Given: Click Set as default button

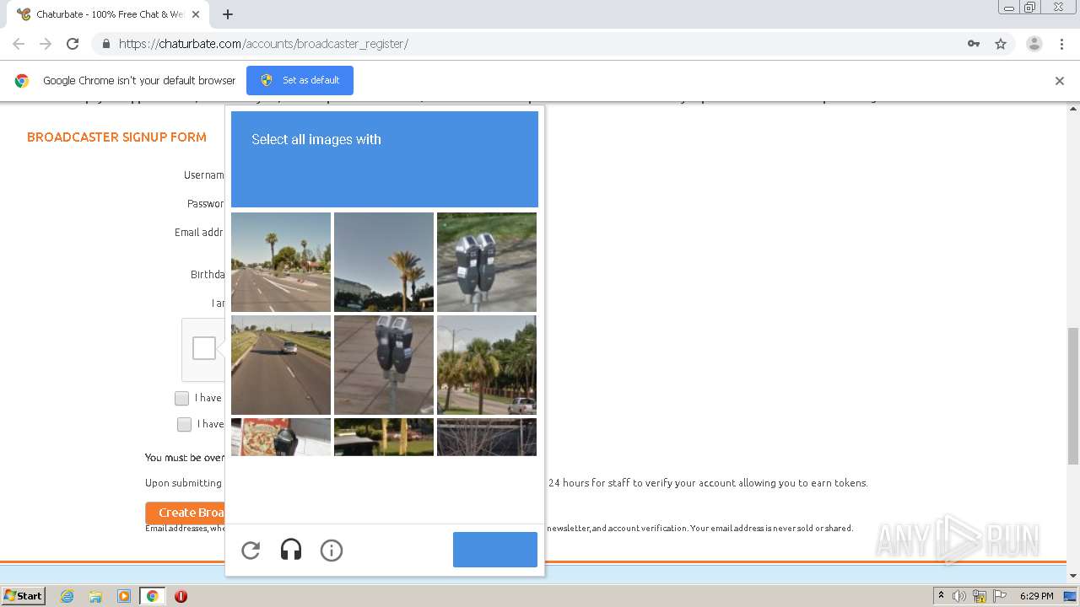Looking at the screenshot, I should 300,80.
